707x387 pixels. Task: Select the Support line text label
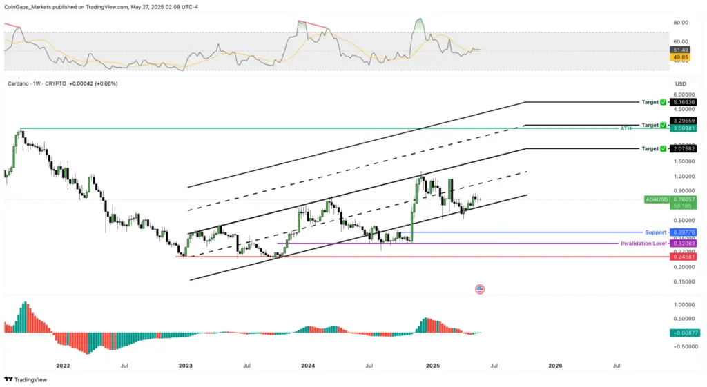click(x=655, y=232)
